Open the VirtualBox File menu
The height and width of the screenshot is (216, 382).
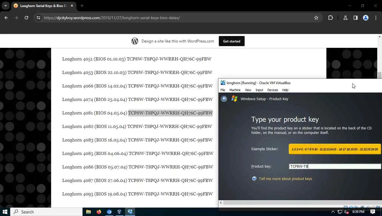pyautogui.click(x=223, y=90)
